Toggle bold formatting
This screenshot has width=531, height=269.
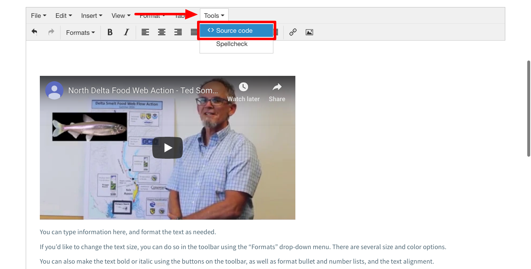[110, 32]
